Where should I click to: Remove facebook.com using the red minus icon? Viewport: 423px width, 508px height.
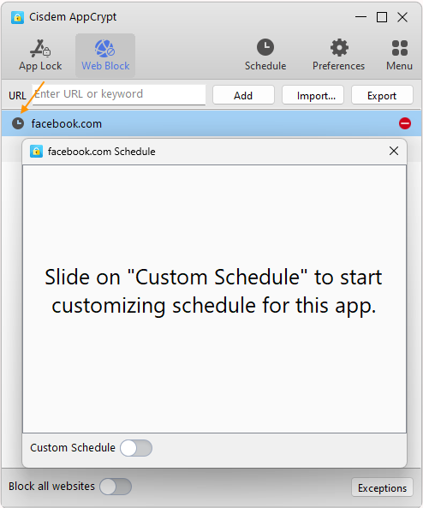[405, 123]
